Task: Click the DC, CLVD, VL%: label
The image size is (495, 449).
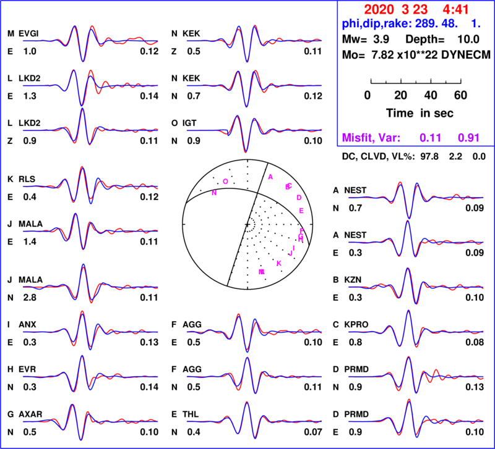Action: click(x=378, y=157)
